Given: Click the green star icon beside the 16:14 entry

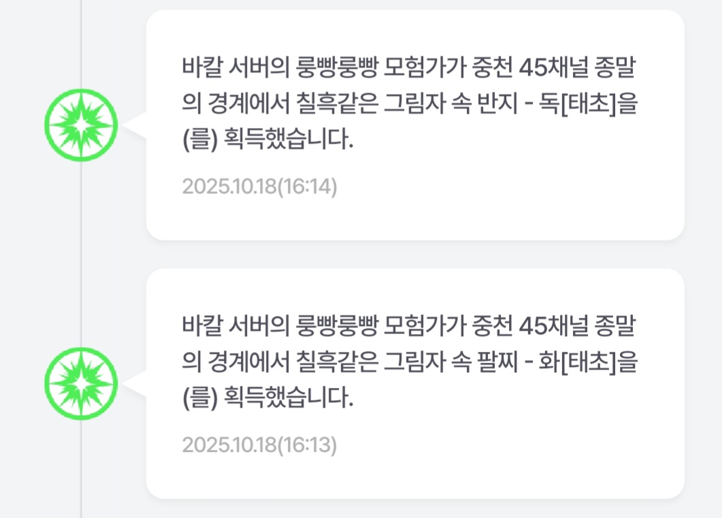Looking at the screenshot, I should point(81,125).
